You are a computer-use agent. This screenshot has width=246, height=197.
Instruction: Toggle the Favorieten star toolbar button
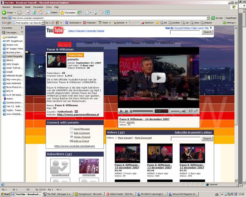(68, 13)
